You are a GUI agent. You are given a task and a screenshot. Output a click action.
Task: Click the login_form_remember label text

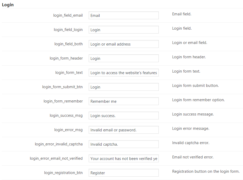(x=63, y=101)
